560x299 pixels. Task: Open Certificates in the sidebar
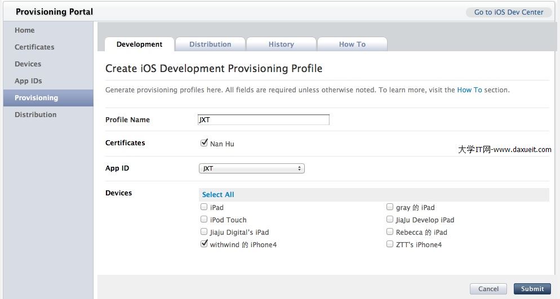34,47
